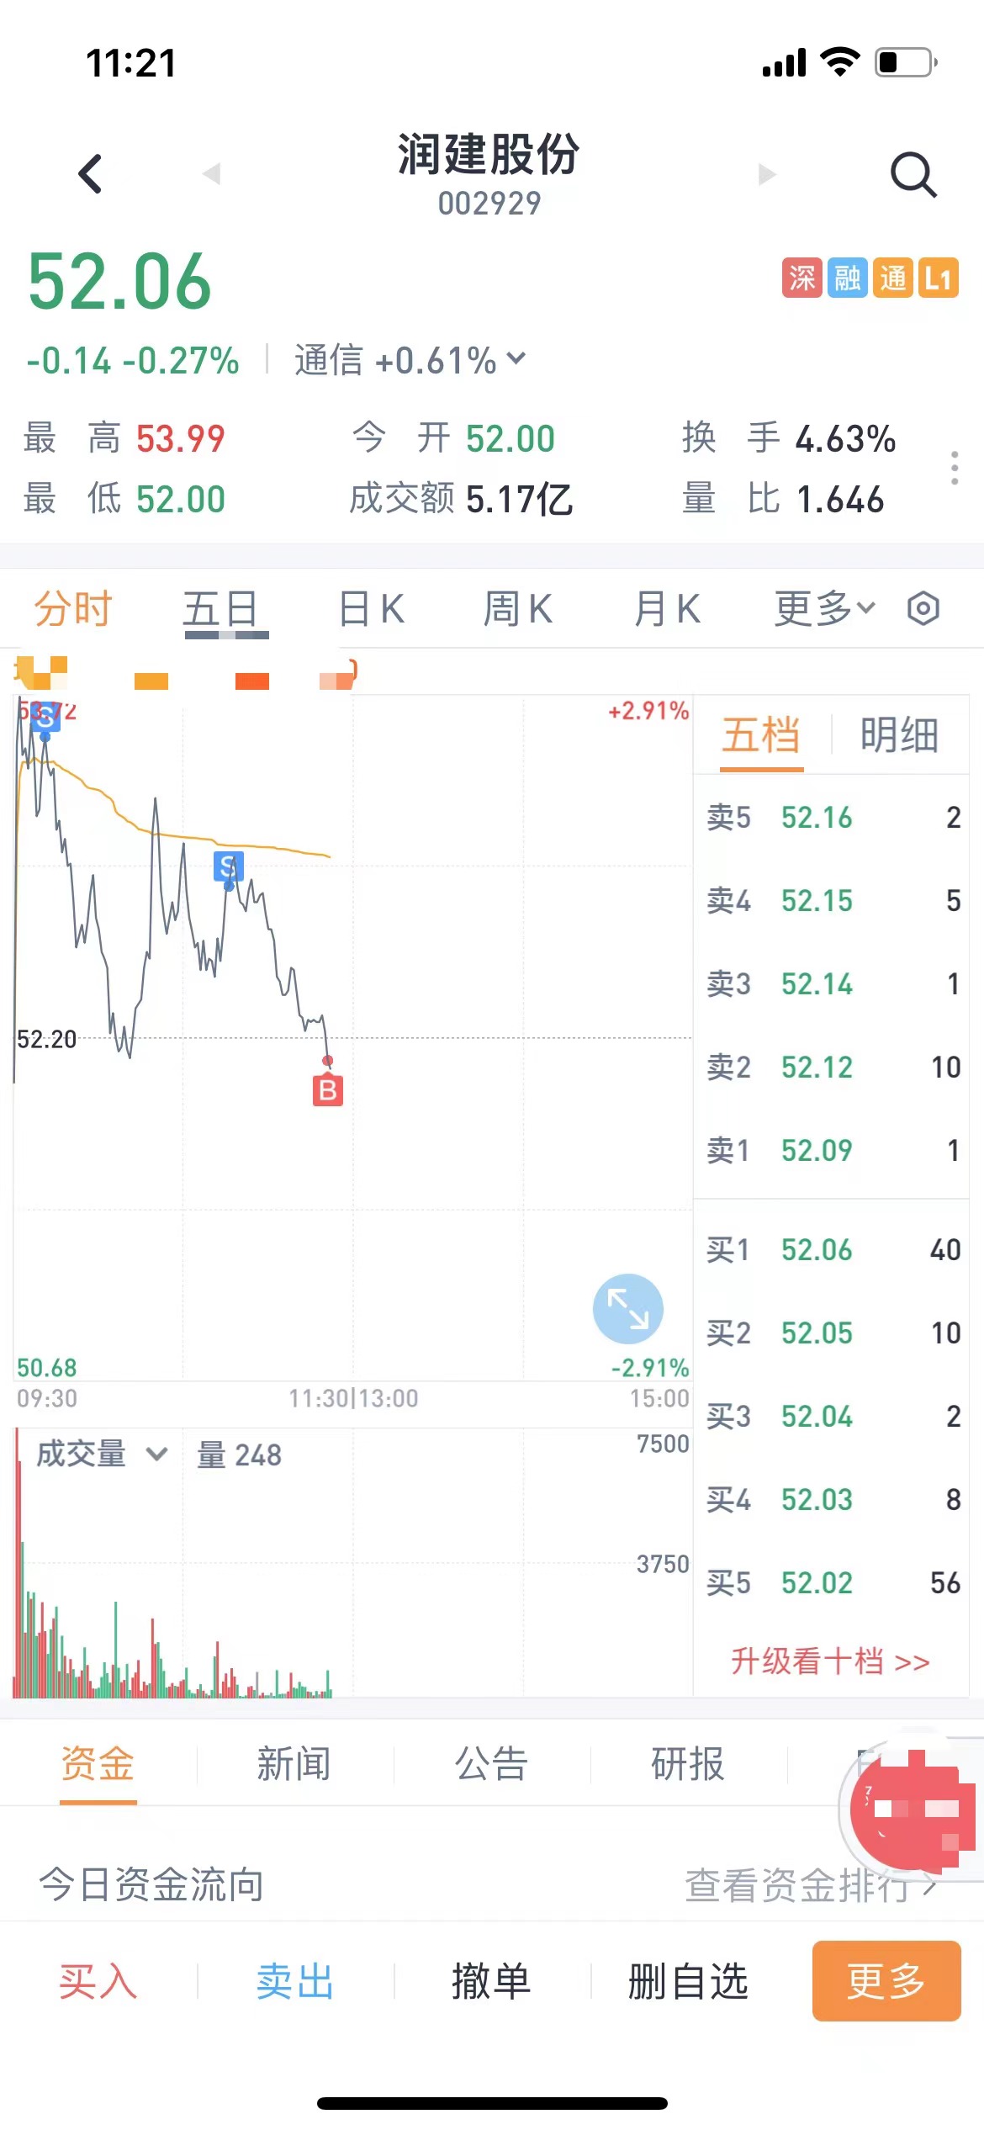Switch to the 日K tab
The width and height of the screenshot is (984, 2130).
click(x=372, y=608)
